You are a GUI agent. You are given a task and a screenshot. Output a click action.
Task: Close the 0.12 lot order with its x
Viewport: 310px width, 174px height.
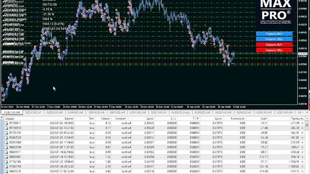302,123
